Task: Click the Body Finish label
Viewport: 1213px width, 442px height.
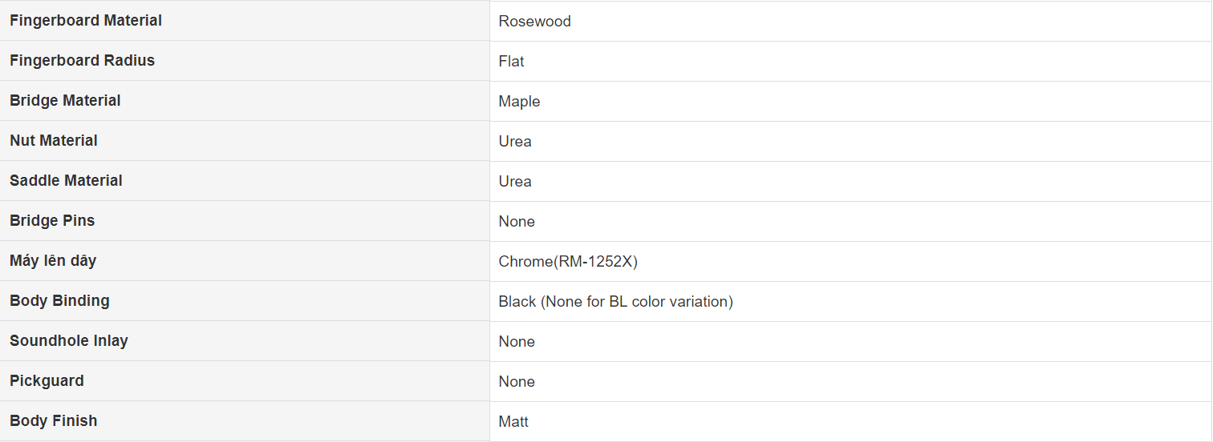Action: 53,421
